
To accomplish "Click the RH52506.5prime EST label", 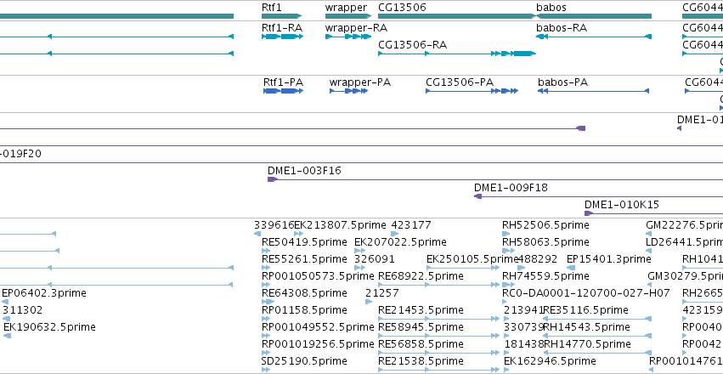I will [x=545, y=225].
